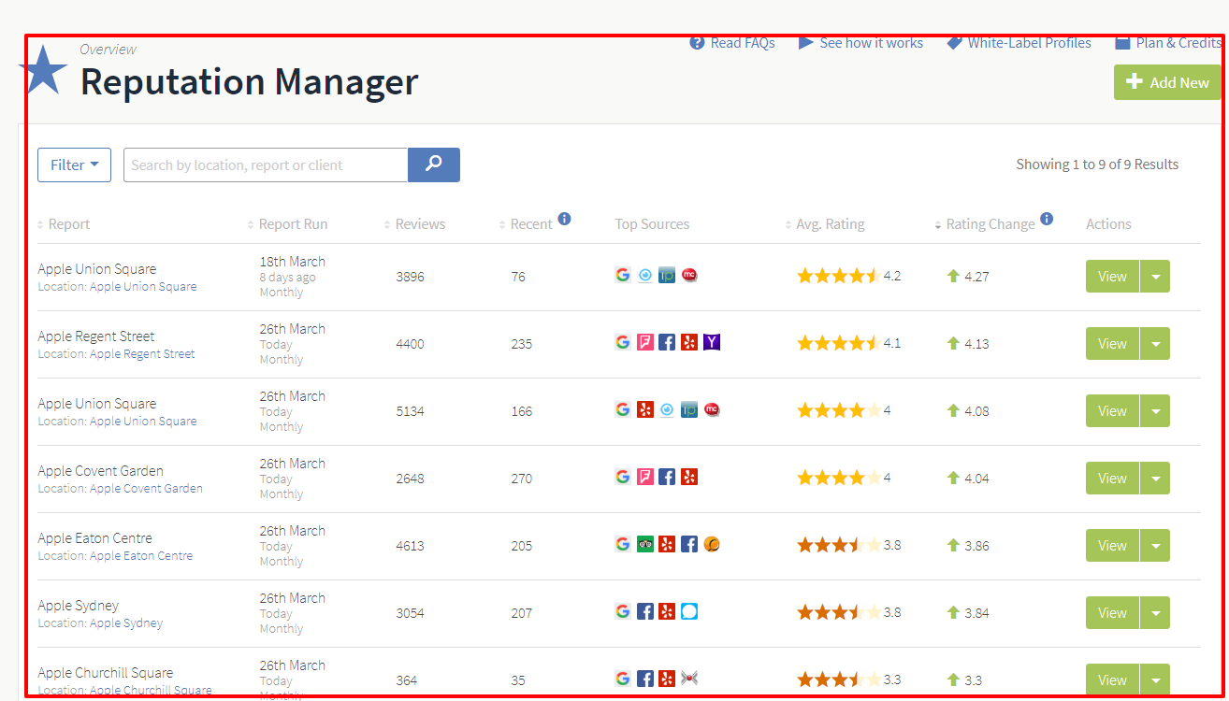Image resolution: width=1229 pixels, height=701 pixels.
Task: Click inside the location search field
Action: click(265, 165)
